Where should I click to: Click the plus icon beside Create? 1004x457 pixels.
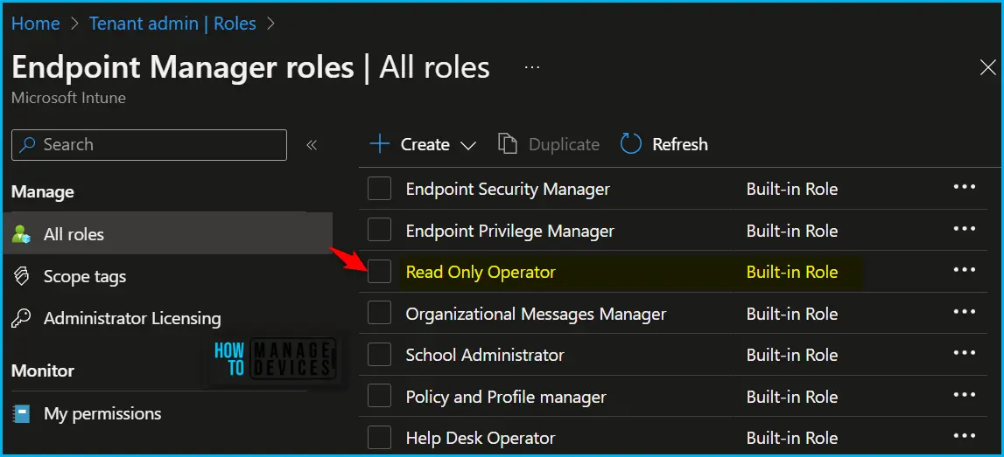click(380, 144)
